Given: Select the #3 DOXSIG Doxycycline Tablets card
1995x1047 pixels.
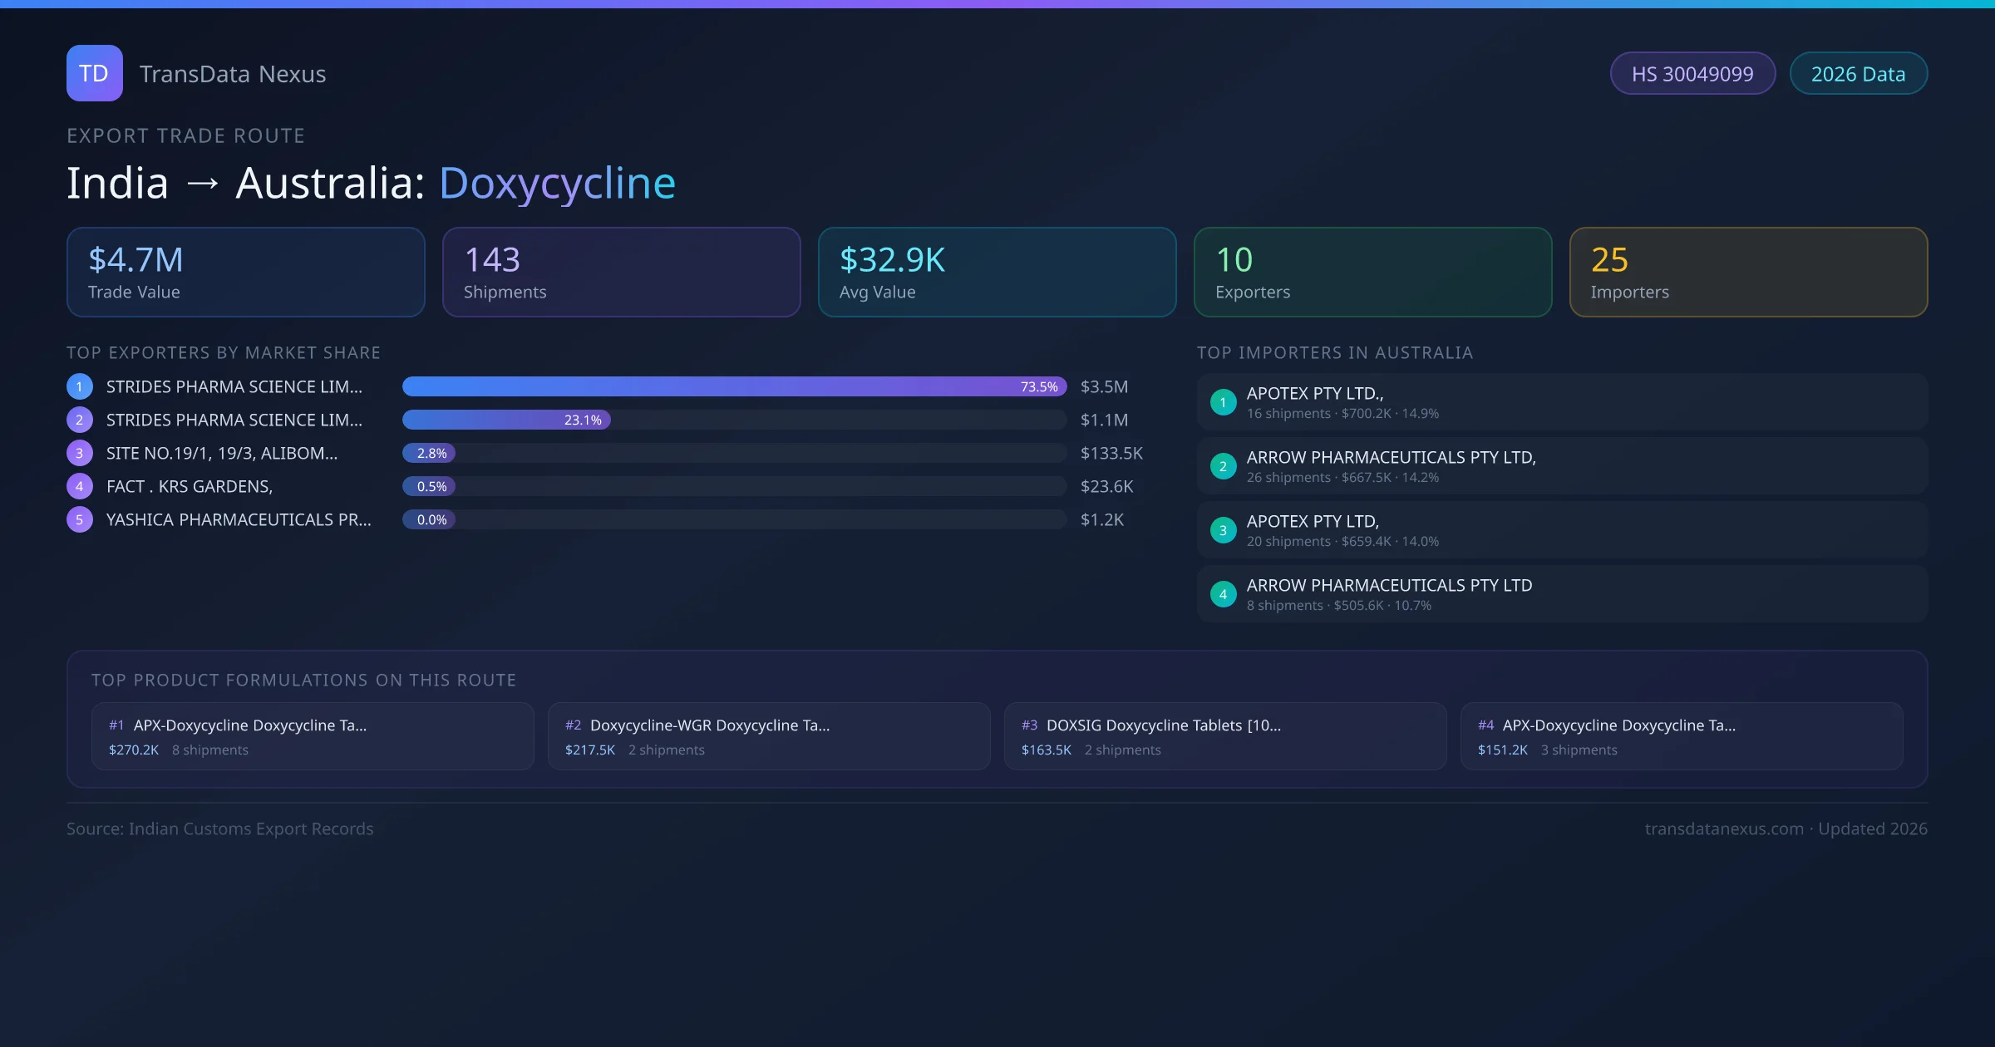Looking at the screenshot, I should click(x=1226, y=736).
